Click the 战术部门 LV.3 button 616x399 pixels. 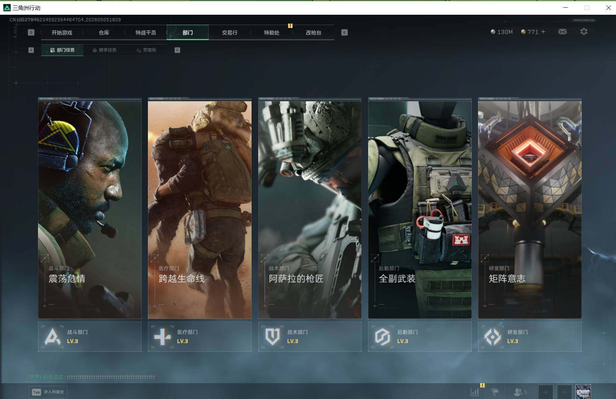310,337
